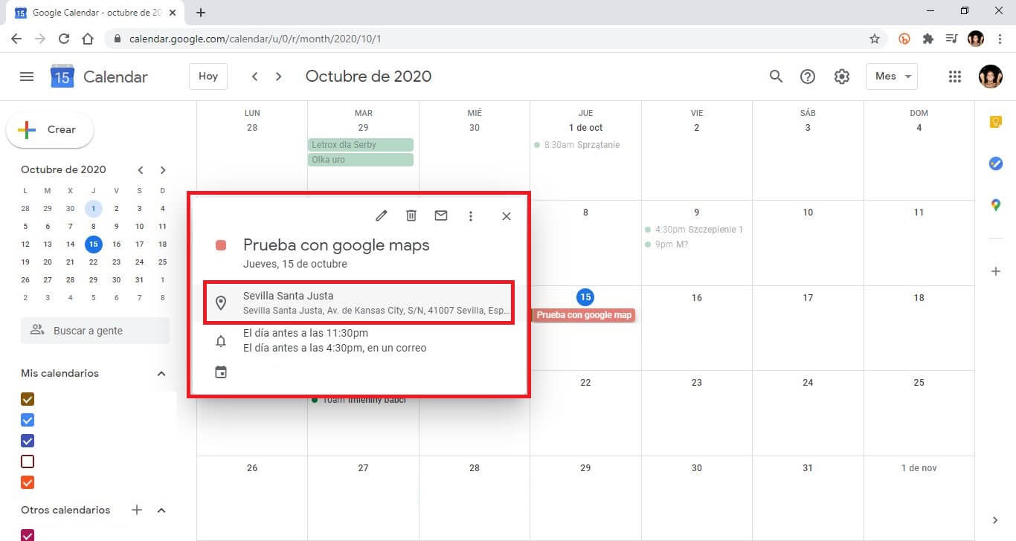Open the main hamburger menu

pos(27,77)
